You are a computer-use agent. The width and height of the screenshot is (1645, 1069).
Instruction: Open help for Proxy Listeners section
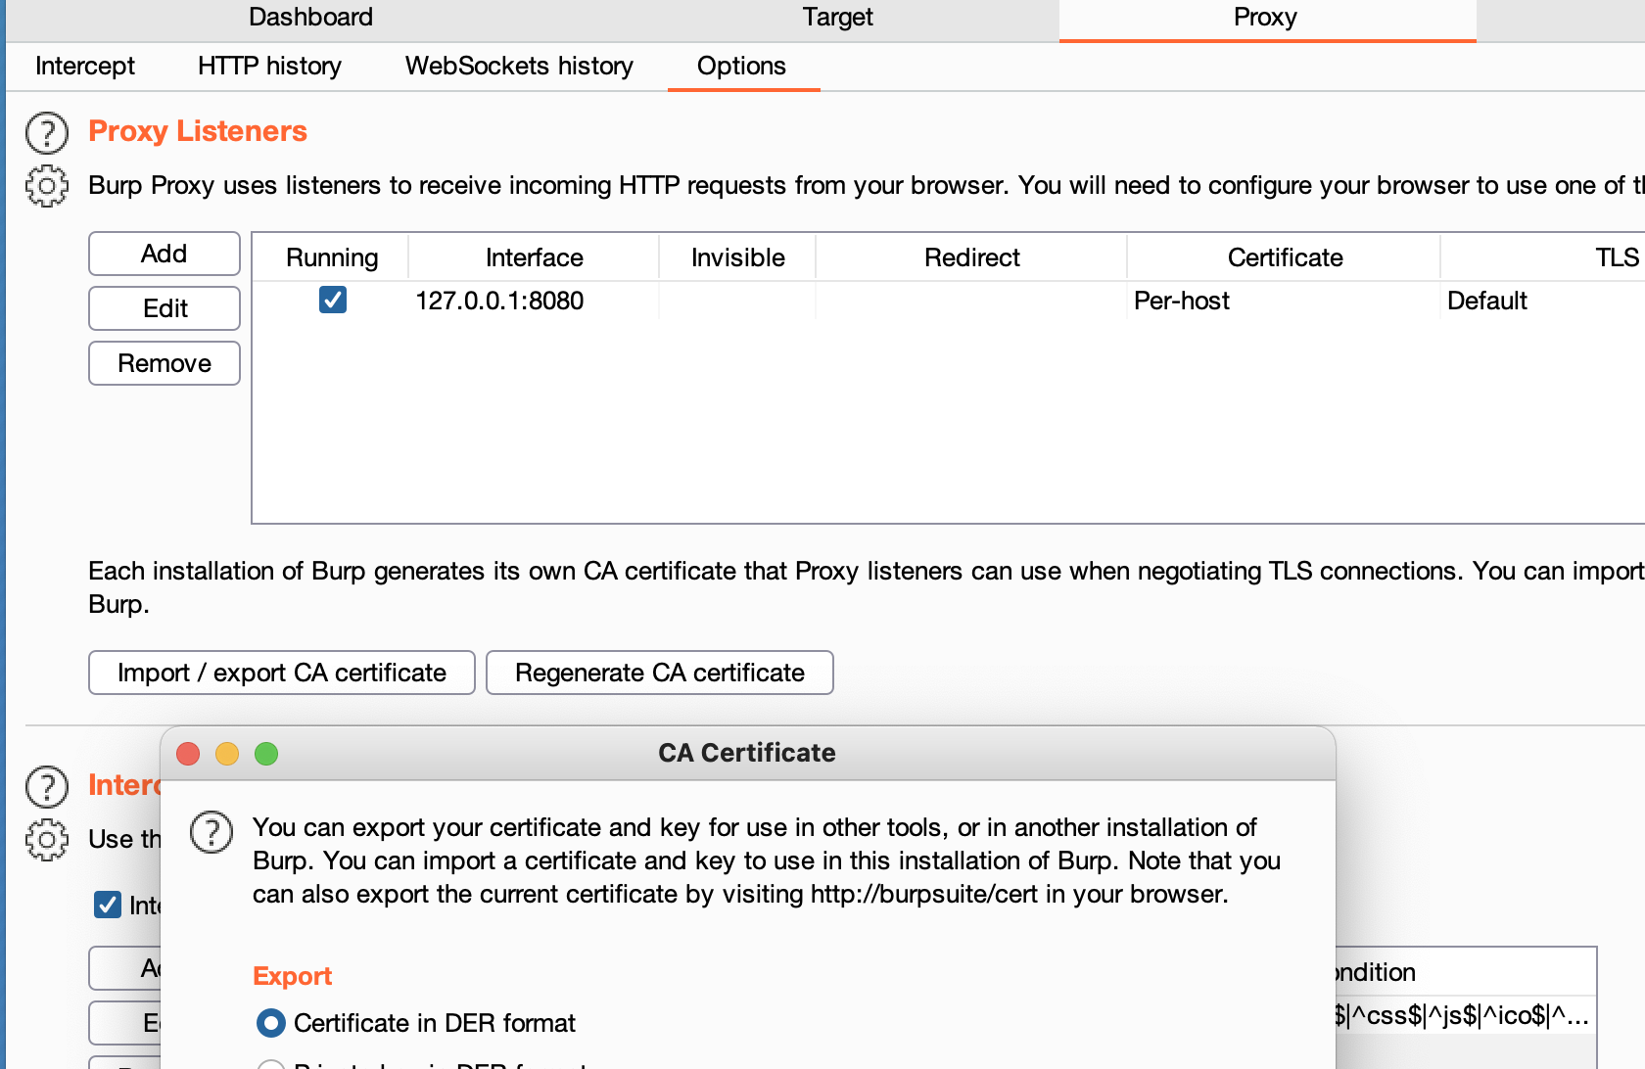(47, 133)
